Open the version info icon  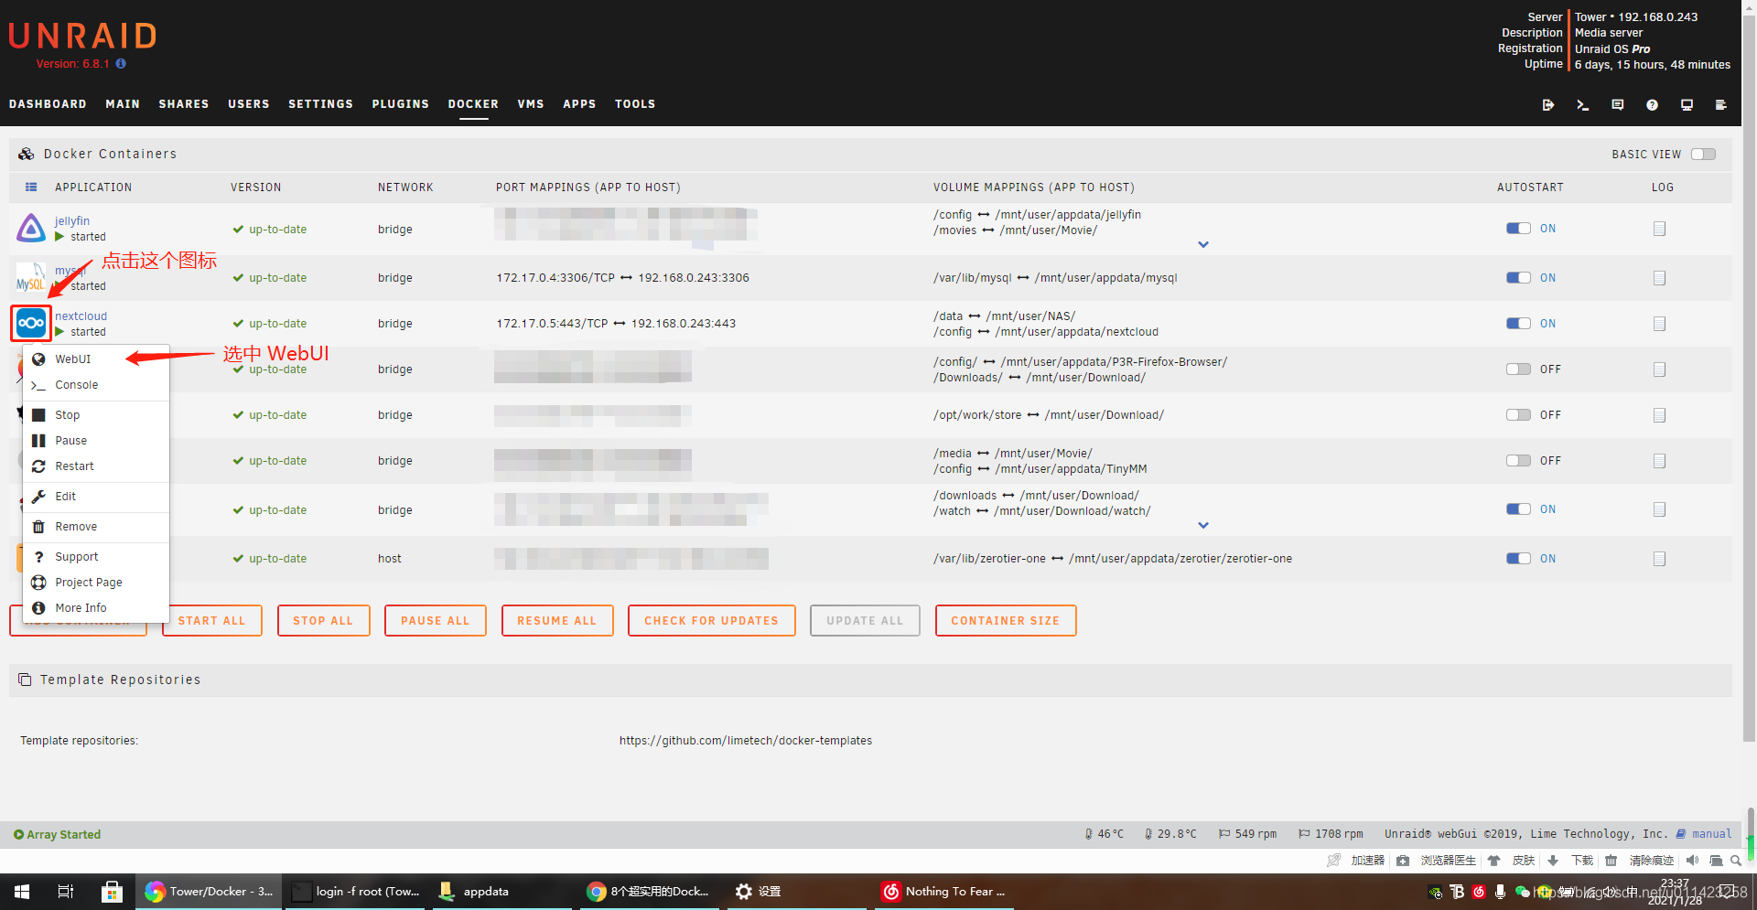click(121, 64)
